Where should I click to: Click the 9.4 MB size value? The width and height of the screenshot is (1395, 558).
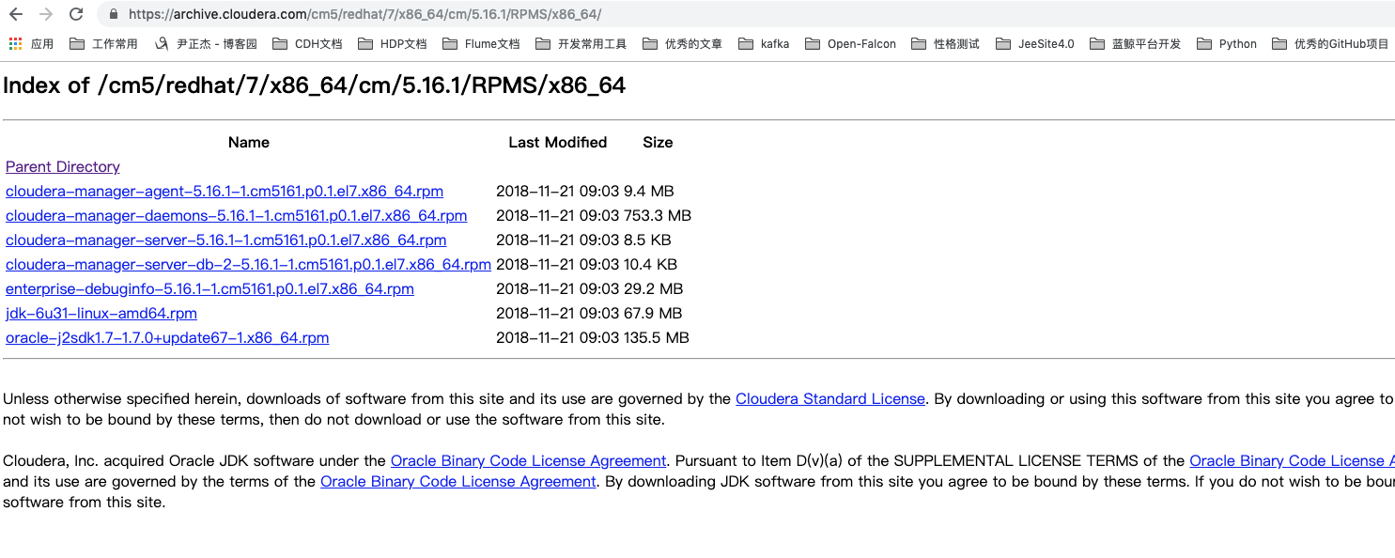649,191
